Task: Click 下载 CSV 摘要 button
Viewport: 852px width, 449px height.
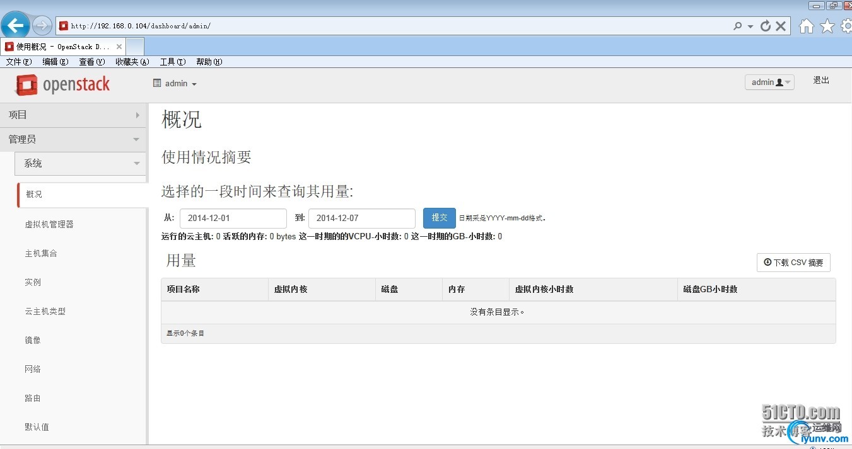Action: [793, 263]
